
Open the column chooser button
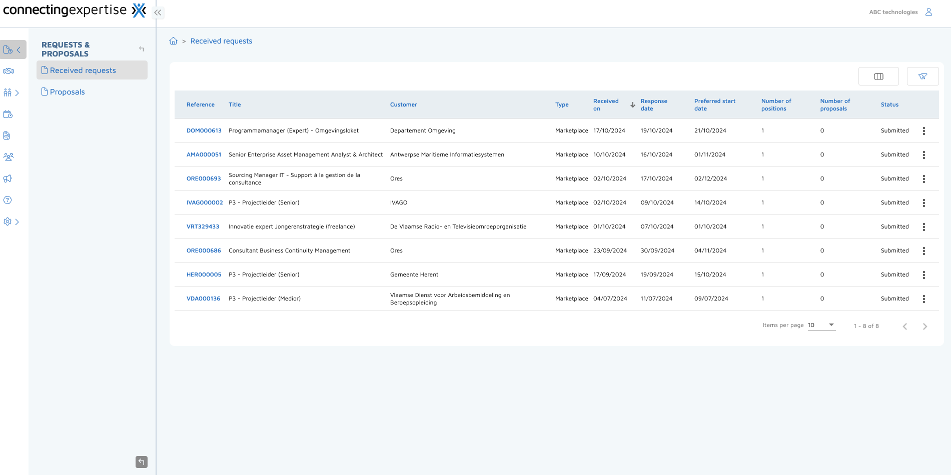tap(878, 76)
